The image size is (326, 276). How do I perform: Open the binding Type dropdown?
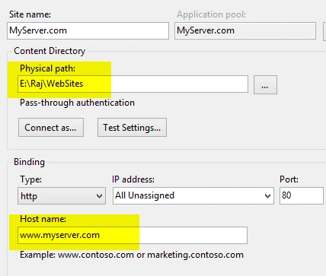(x=62, y=195)
